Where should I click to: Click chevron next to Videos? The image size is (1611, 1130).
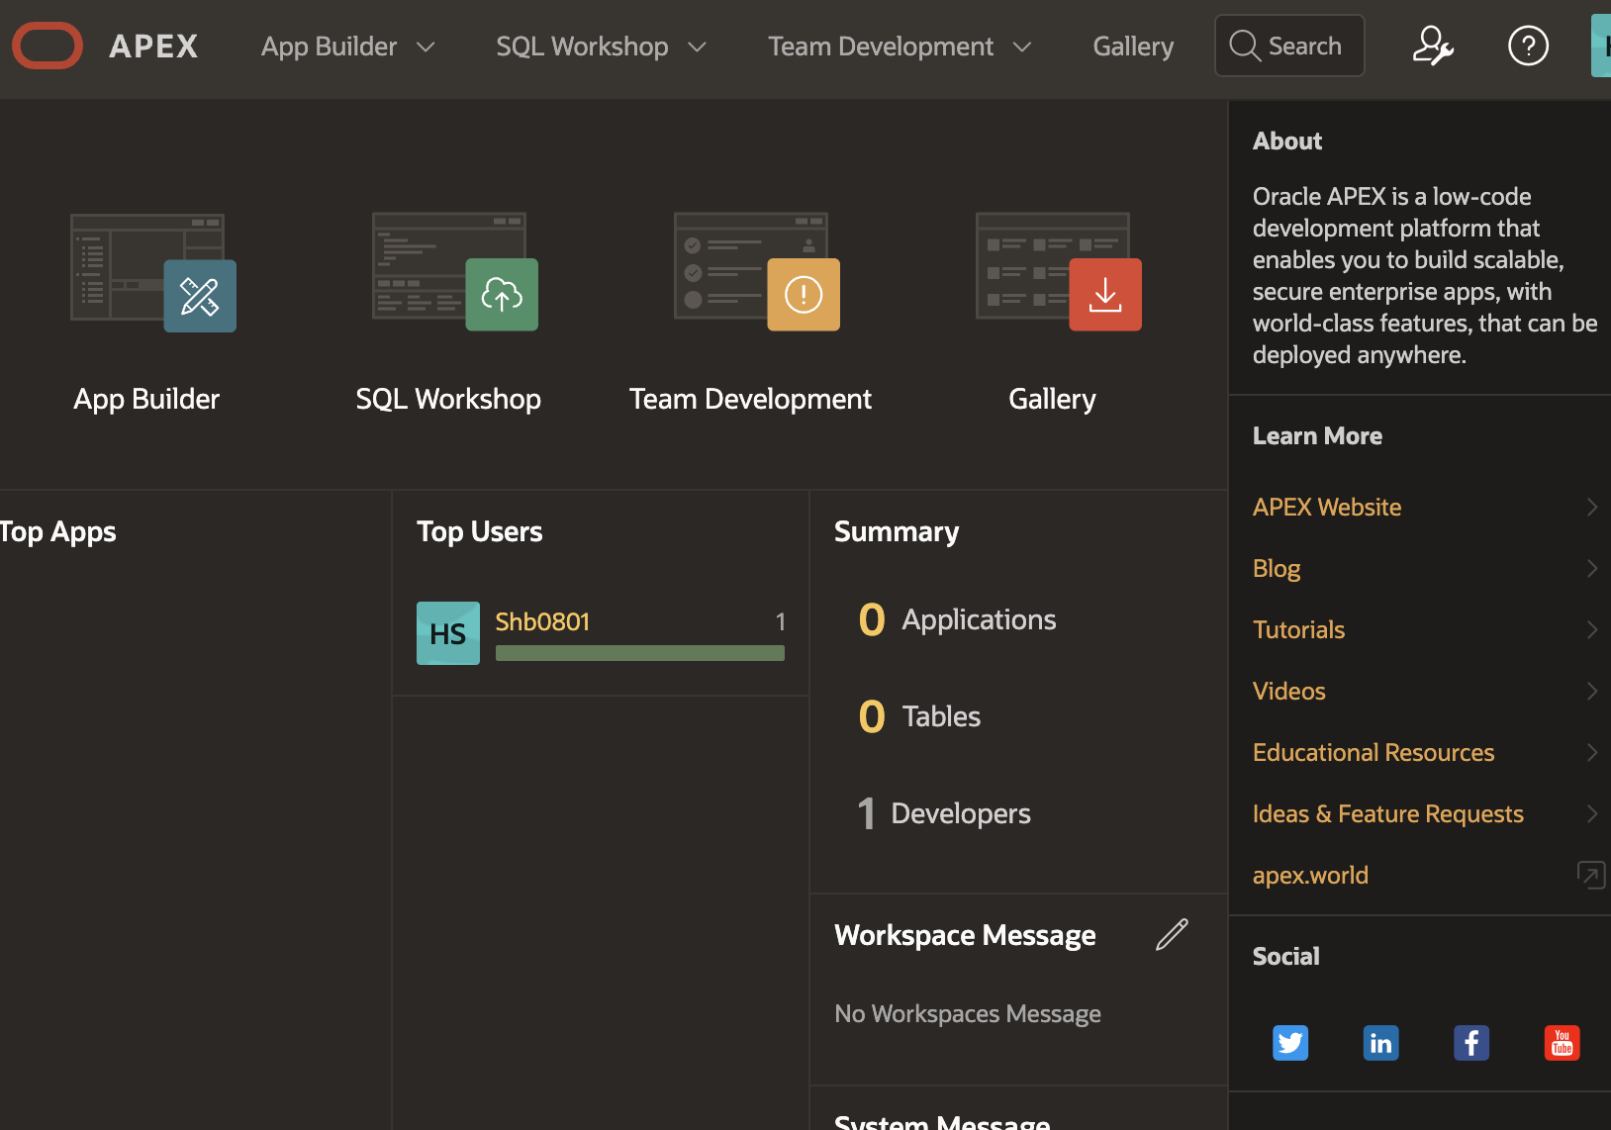point(1592,691)
